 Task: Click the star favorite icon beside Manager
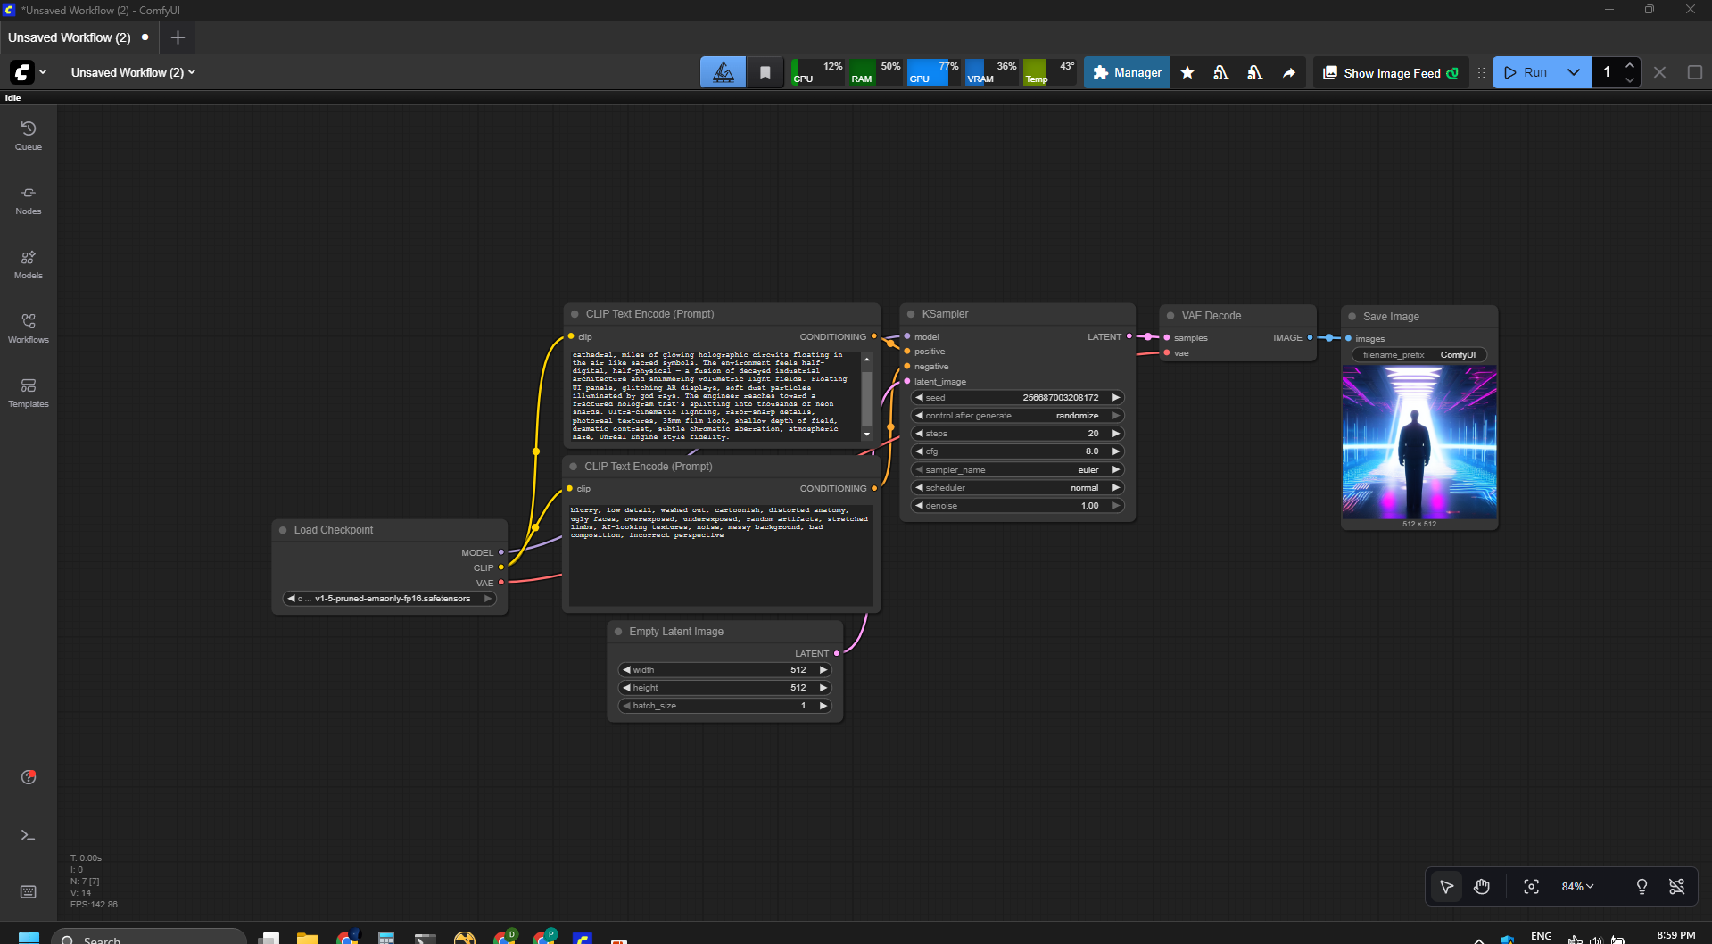pos(1187,73)
